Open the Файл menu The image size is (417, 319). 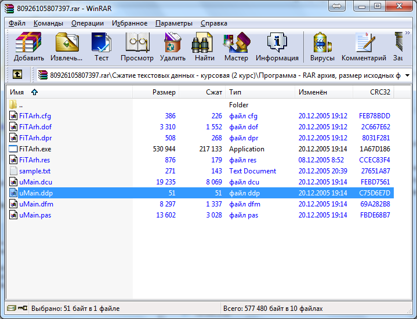click(17, 23)
